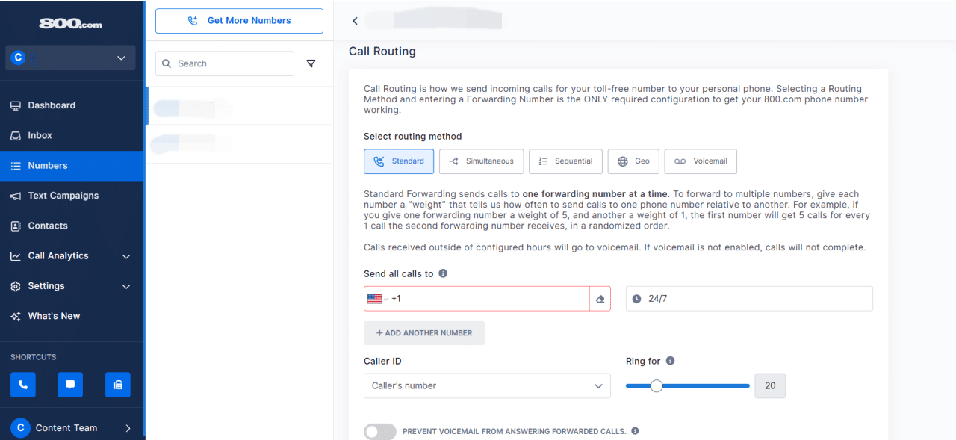Pick the Sequential routing option
956x440 pixels.
click(x=565, y=161)
